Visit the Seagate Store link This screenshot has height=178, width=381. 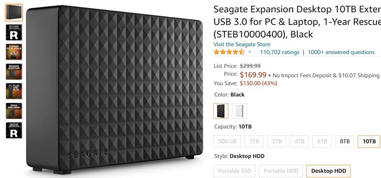pos(242,45)
